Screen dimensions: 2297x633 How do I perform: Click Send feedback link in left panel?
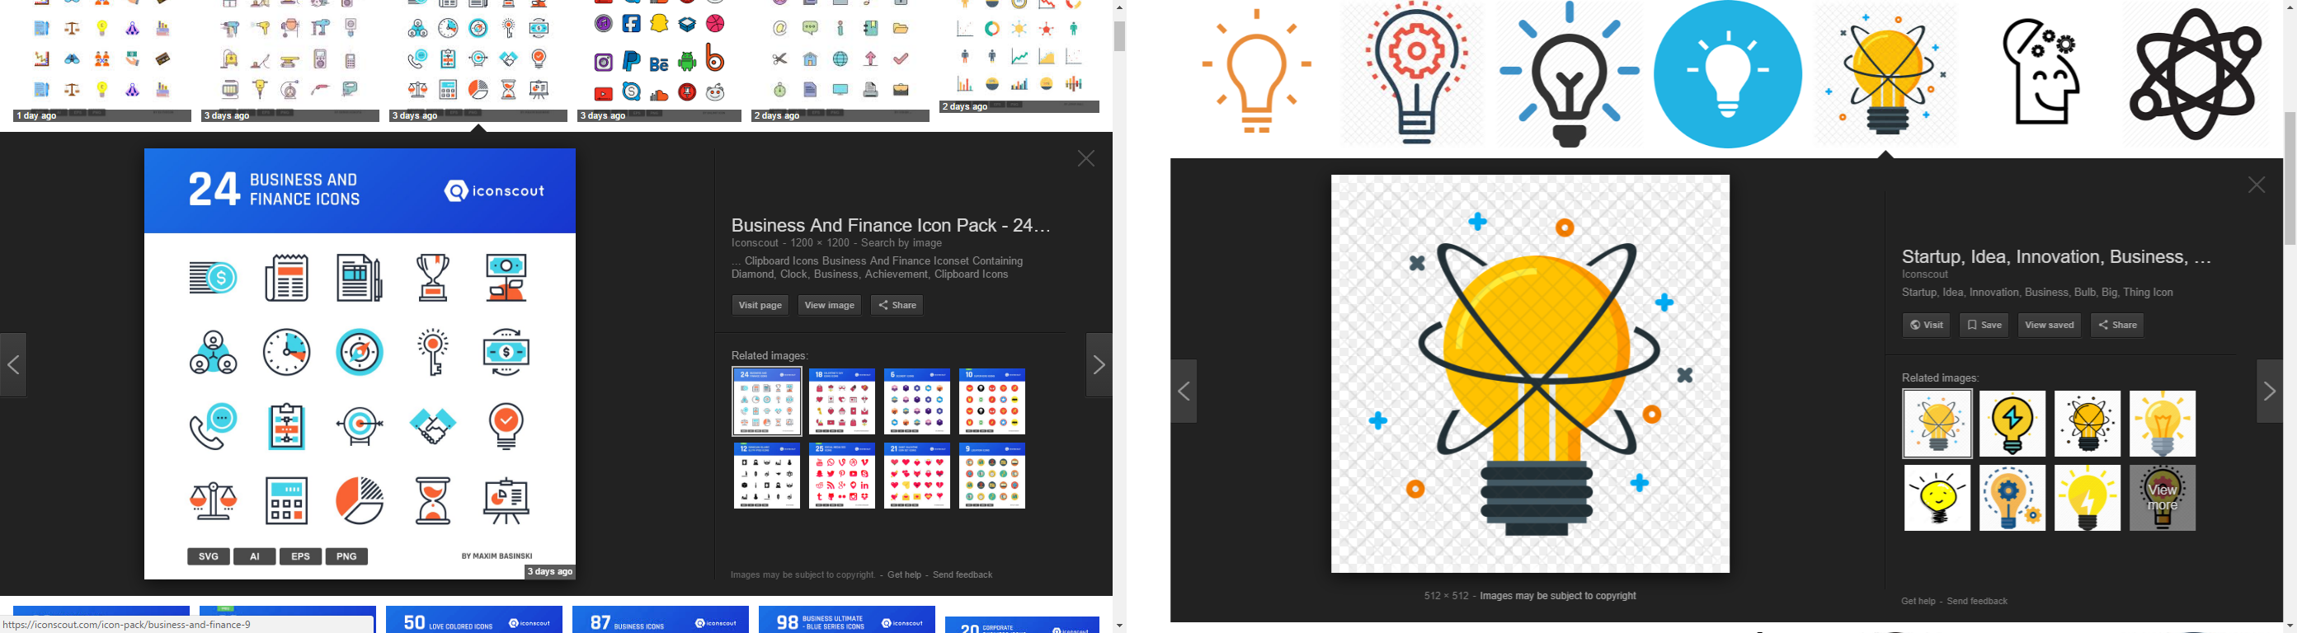(x=963, y=575)
